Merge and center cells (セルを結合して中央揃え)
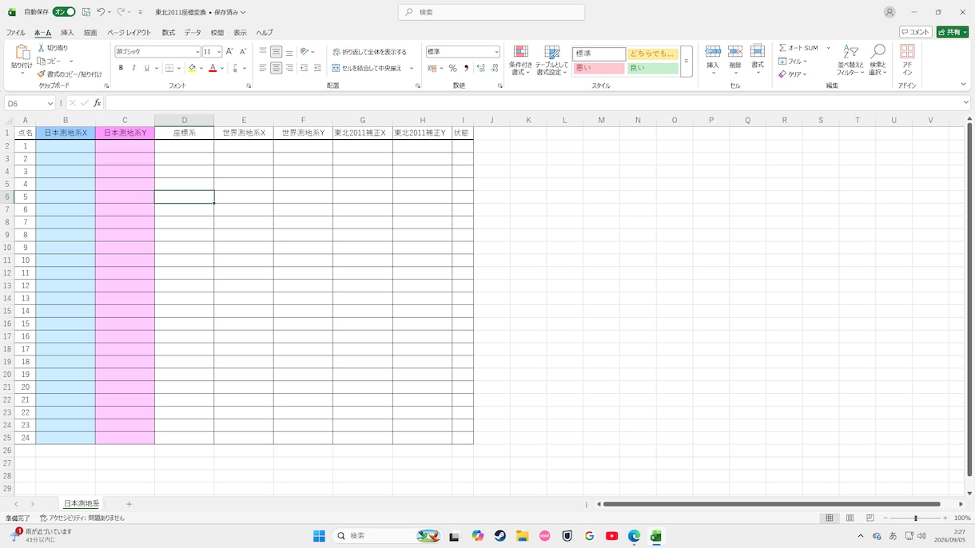The image size is (975, 548). click(x=367, y=69)
